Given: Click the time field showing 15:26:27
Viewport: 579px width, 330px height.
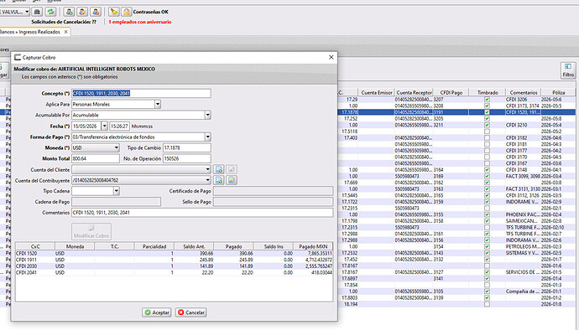Looking at the screenshot, I should point(120,126).
